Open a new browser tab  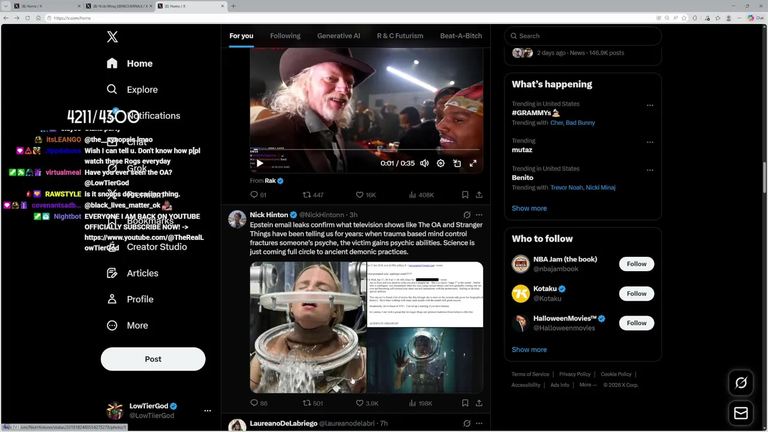(233, 6)
